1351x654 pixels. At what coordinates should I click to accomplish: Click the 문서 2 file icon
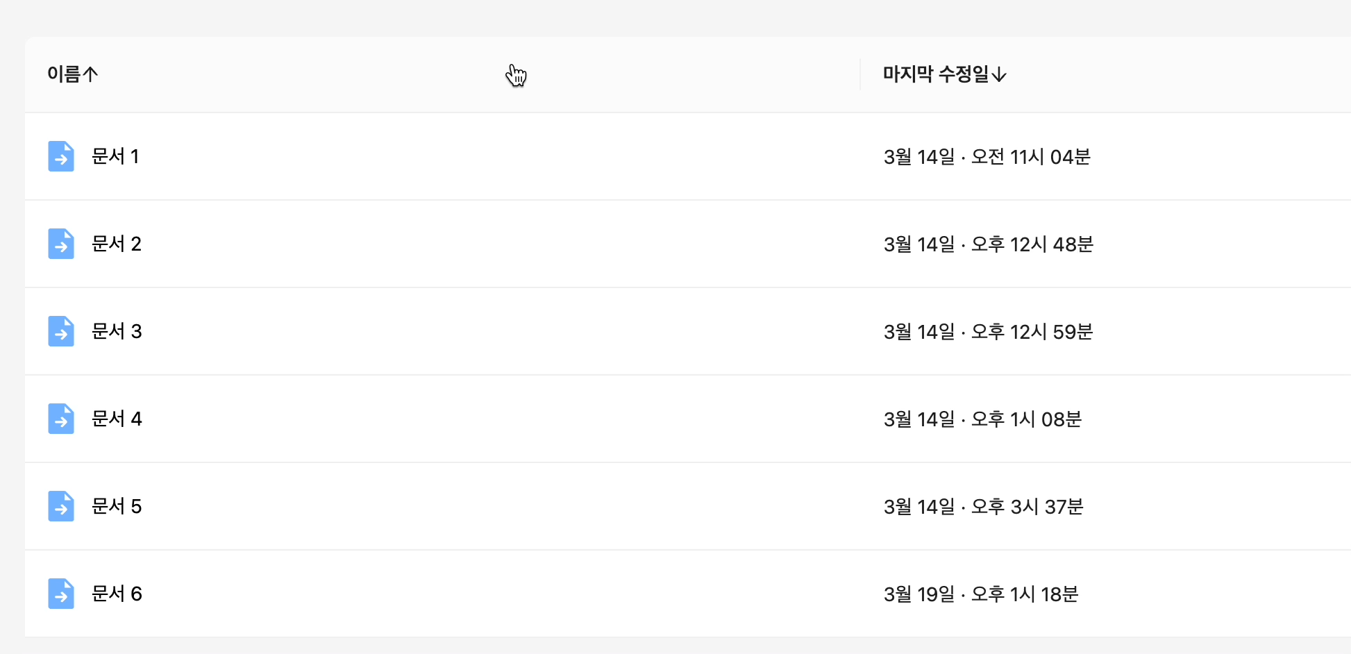[x=61, y=244]
